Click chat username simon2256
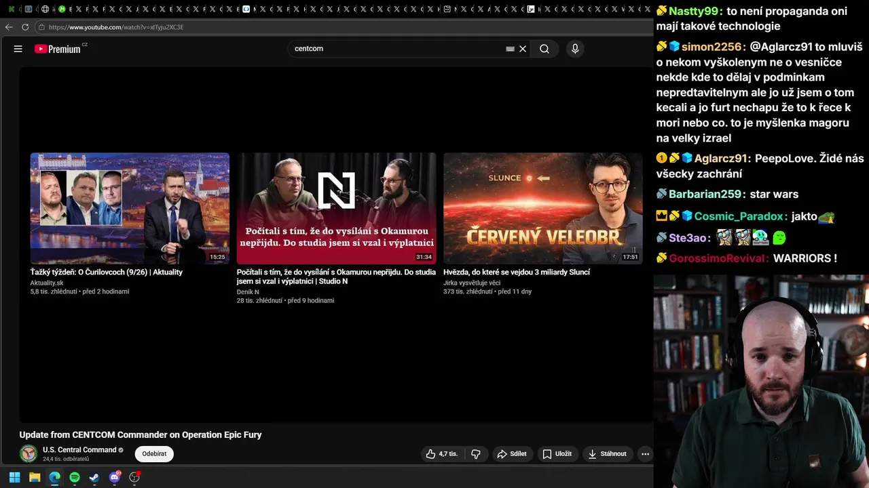This screenshot has height=488, width=869. (x=714, y=47)
